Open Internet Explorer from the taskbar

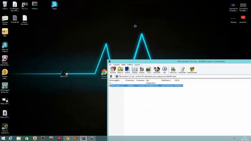pyautogui.click(x=11, y=138)
